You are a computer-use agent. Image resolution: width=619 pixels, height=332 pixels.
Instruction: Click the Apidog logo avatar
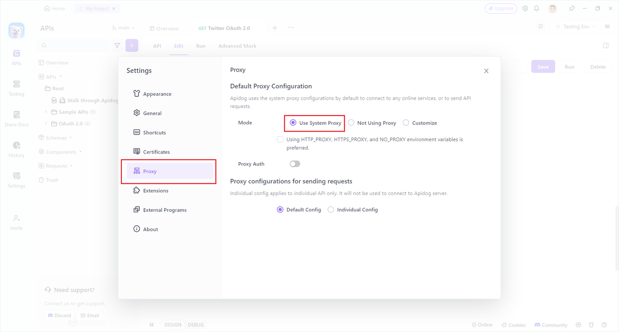pos(16,30)
